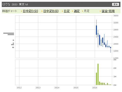Screen dimensions: 122x92
Task: Select the 月足 monthly chart tab
Action: 87,11
